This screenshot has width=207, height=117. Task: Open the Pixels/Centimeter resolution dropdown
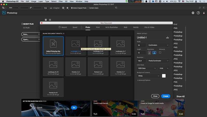158,61
